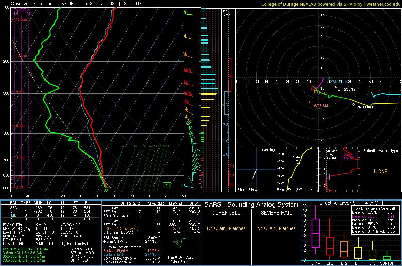Image resolution: width=402 pixels, height=266 pixels.
Task: Select the MU parcel row
Action: point(50,219)
